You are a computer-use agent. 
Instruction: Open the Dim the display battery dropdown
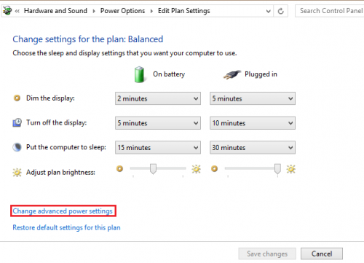tap(158, 98)
